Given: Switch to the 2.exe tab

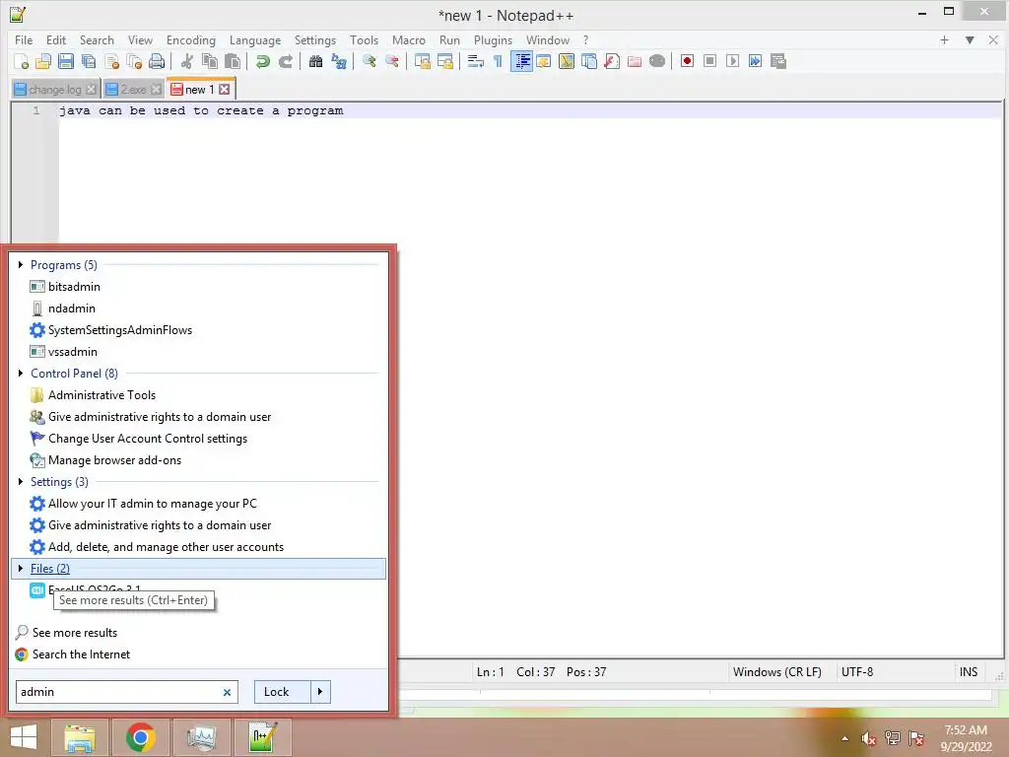Looking at the screenshot, I should pos(133,90).
